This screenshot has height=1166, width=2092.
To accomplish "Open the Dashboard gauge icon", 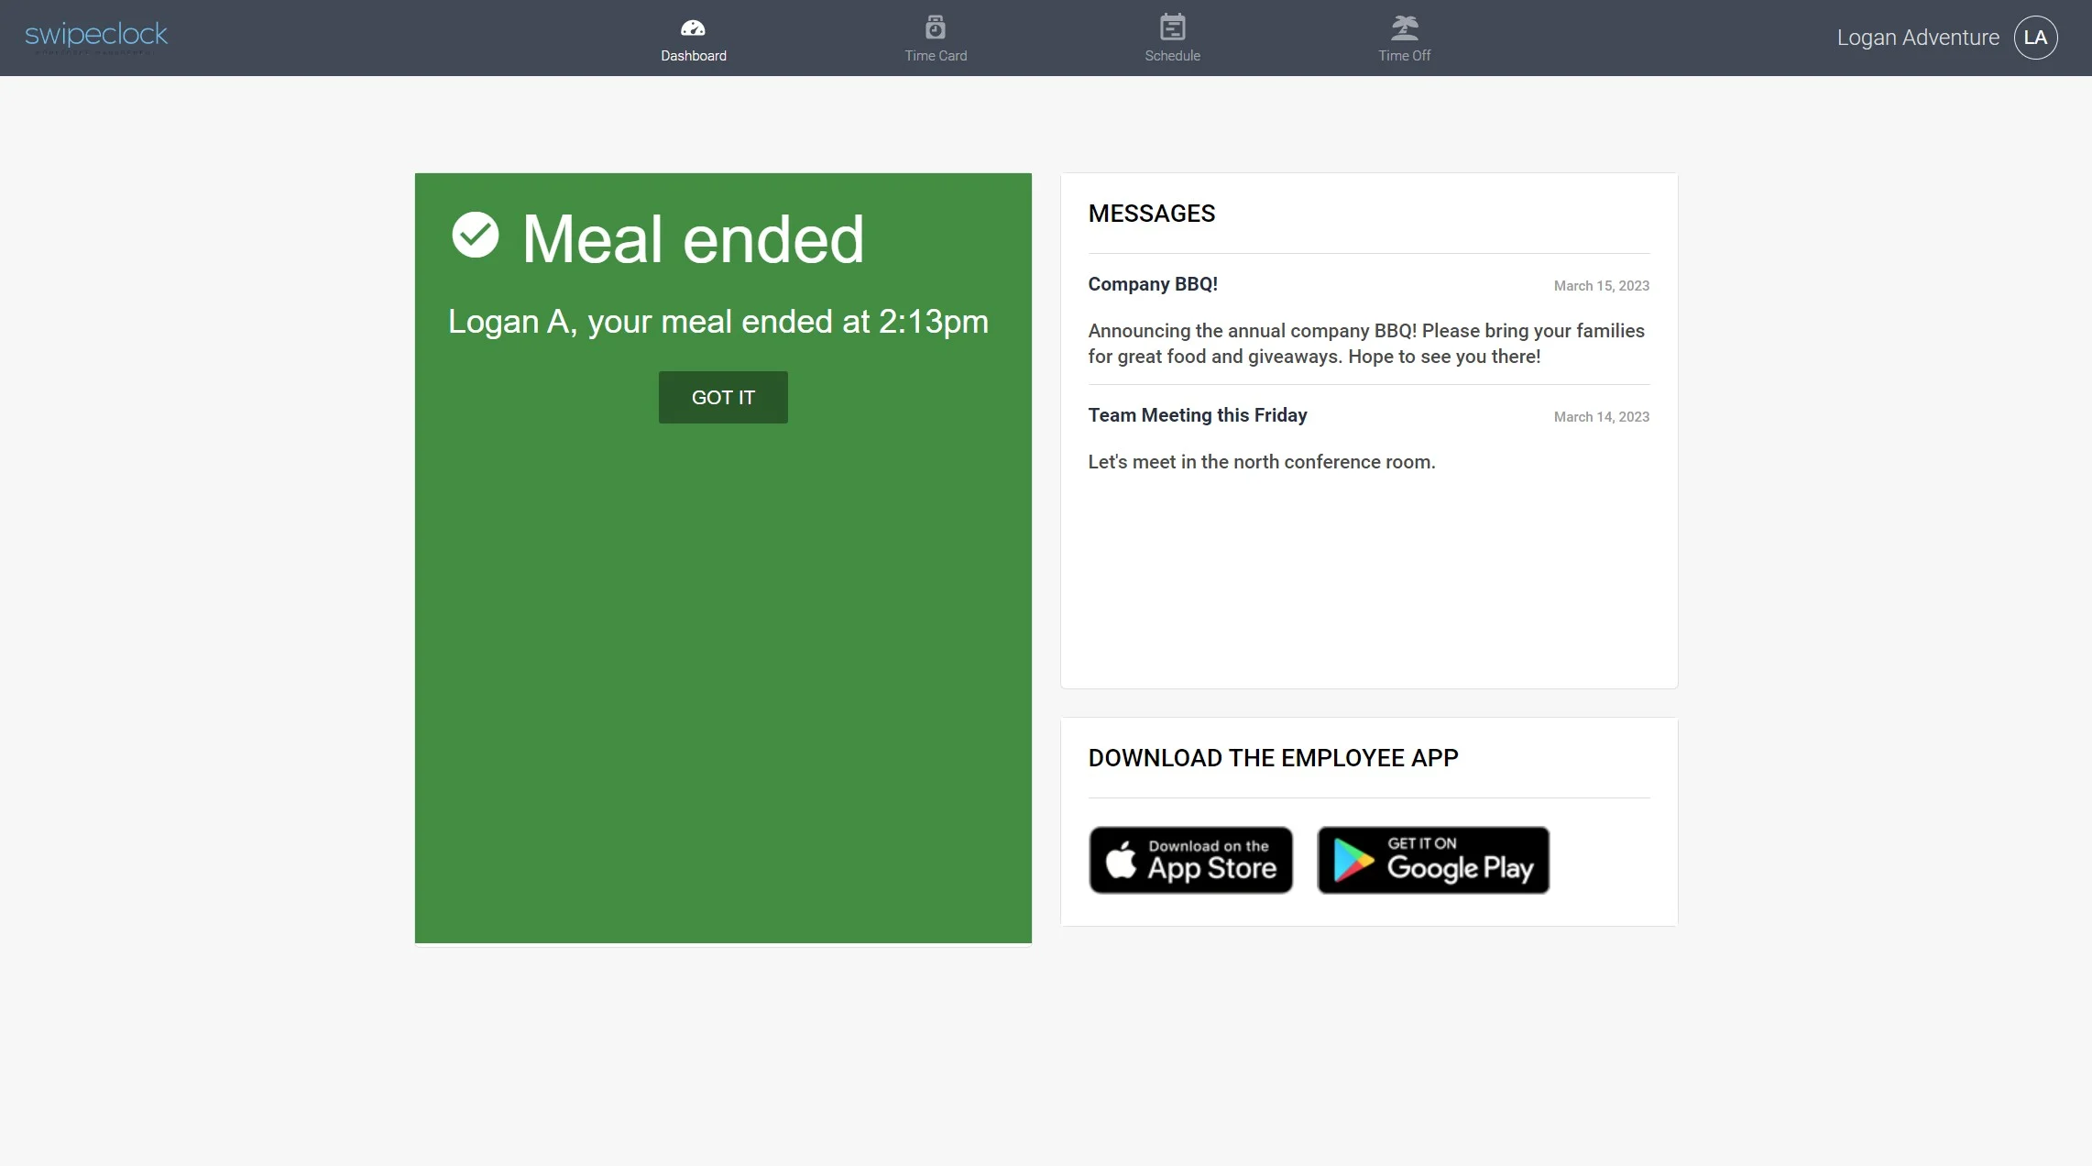I will click(x=693, y=27).
